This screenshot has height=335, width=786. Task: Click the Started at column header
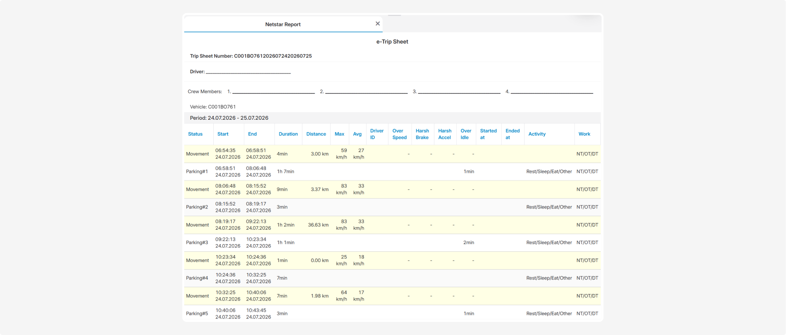click(488, 134)
